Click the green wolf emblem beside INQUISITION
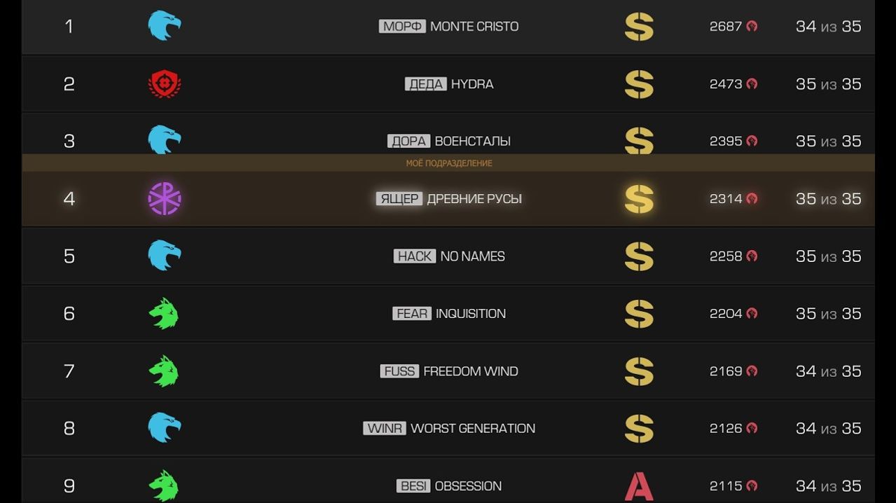The image size is (896, 503). (x=164, y=314)
